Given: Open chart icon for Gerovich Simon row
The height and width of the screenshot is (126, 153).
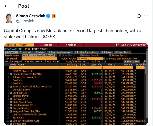Looking at the screenshot, I should [134, 90].
